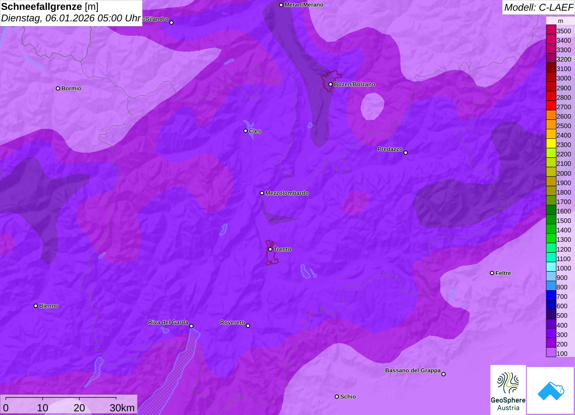
Task: Select the 1000 m cyan legend swatch
Action: click(551, 267)
